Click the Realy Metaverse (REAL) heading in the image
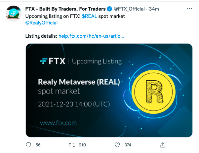The image size is (199, 153). pyautogui.click(x=79, y=82)
